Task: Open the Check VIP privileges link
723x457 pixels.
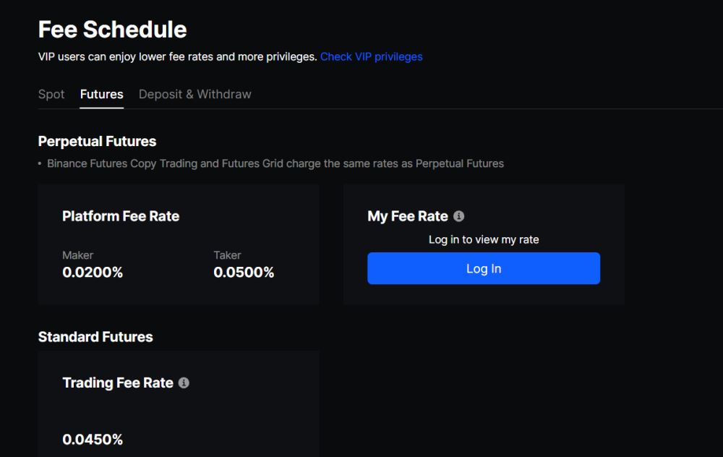Action: [x=371, y=56]
